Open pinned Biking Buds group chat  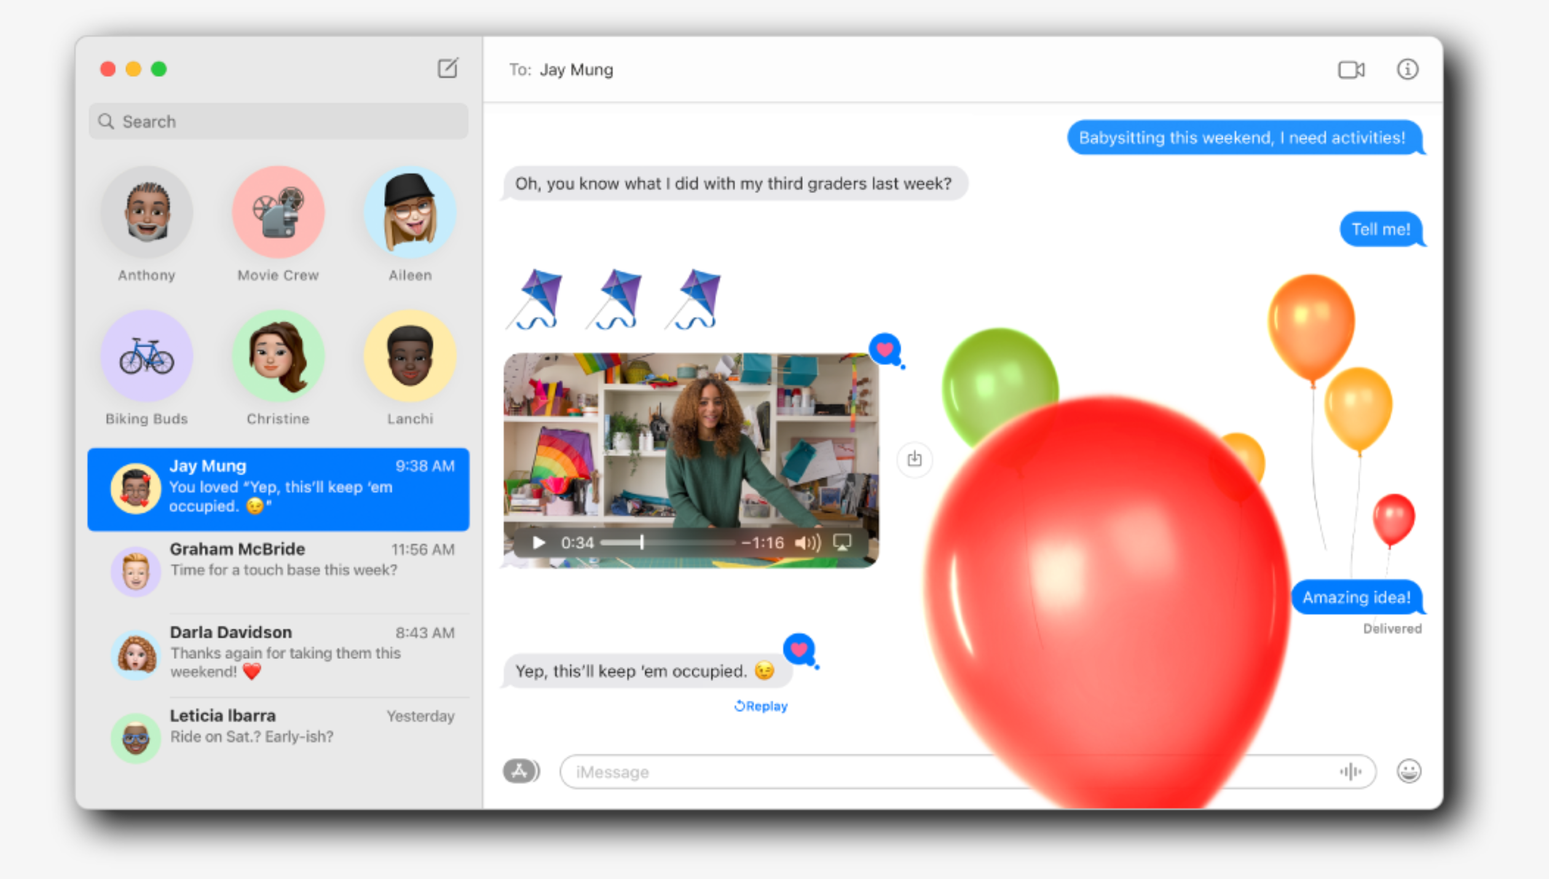click(146, 355)
